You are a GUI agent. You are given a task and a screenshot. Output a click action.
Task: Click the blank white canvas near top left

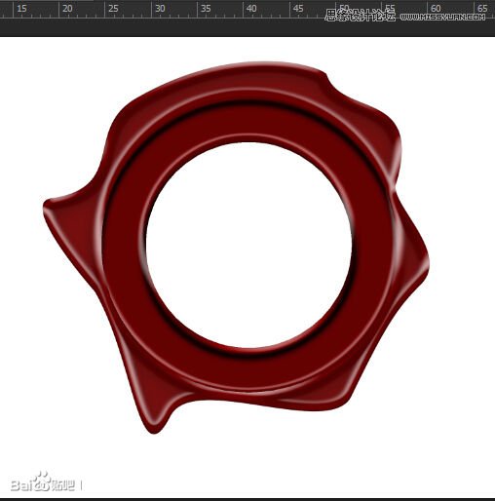click(49, 81)
